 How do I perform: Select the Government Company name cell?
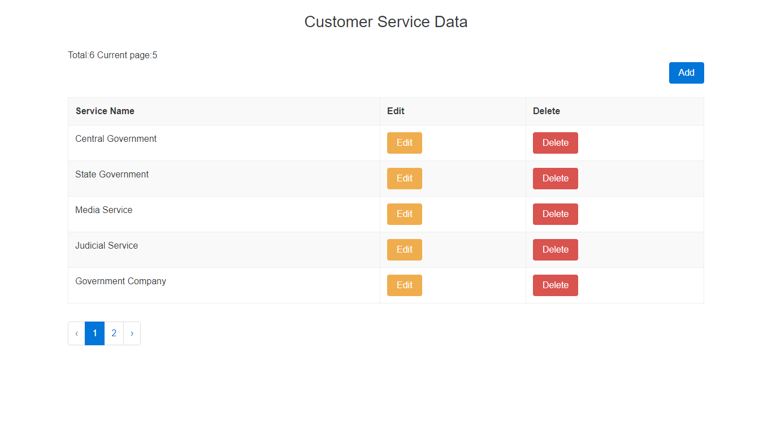coord(120,281)
